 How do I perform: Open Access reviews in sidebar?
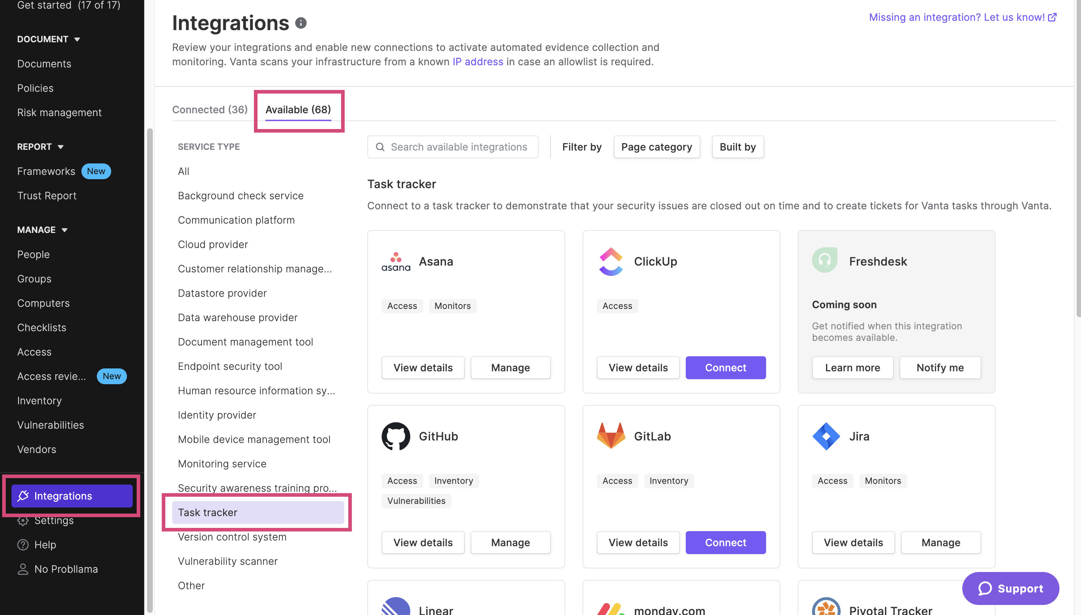51,376
